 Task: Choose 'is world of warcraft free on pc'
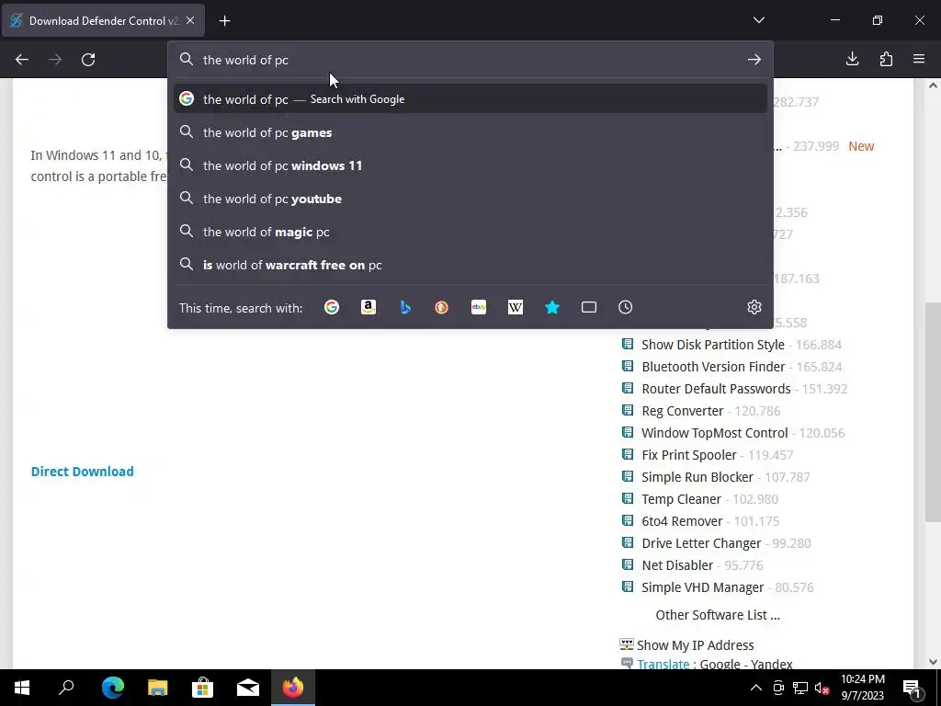click(470, 265)
